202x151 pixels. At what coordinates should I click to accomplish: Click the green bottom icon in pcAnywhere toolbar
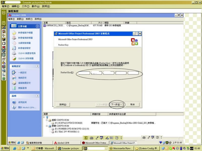point(4,79)
